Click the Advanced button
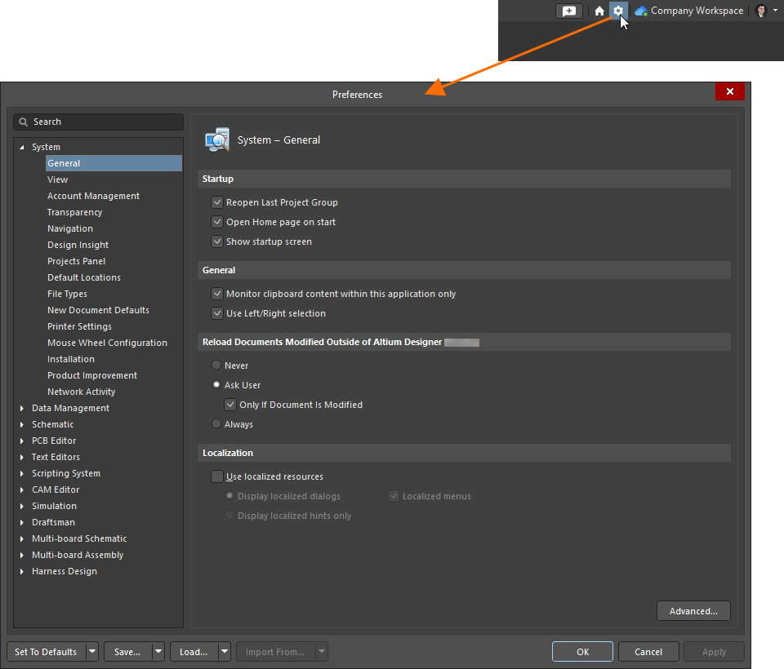Screen dimensions: 784x669 coord(693,610)
